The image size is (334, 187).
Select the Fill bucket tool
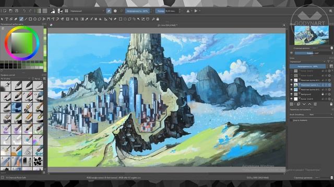[x=100, y=19]
